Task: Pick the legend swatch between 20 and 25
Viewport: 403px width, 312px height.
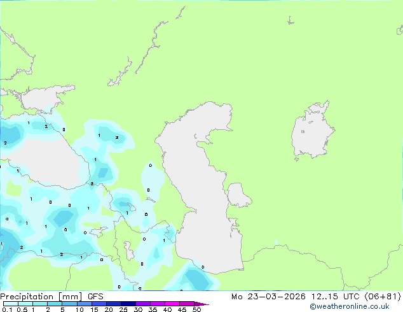Action: click(x=114, y=304)
